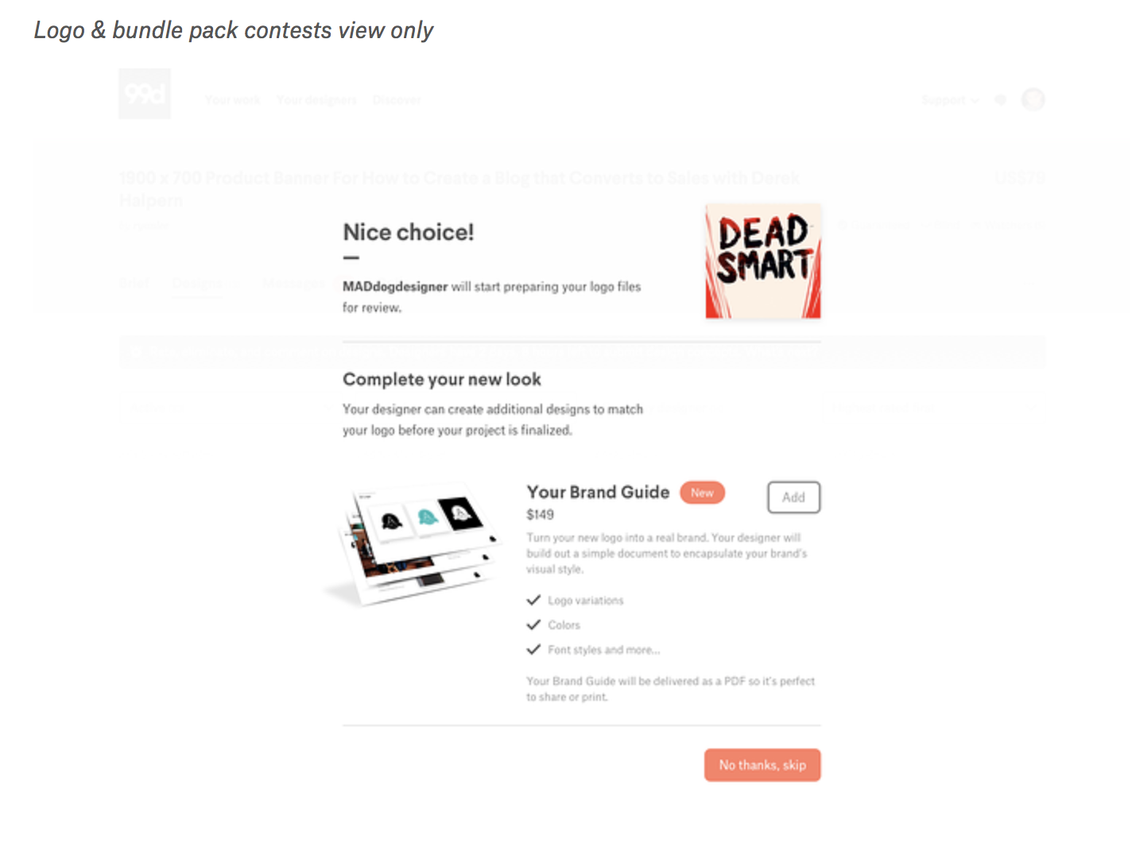Click the icon right of Support
The image size is (1132, 855).
click(x=1001, y=100)
